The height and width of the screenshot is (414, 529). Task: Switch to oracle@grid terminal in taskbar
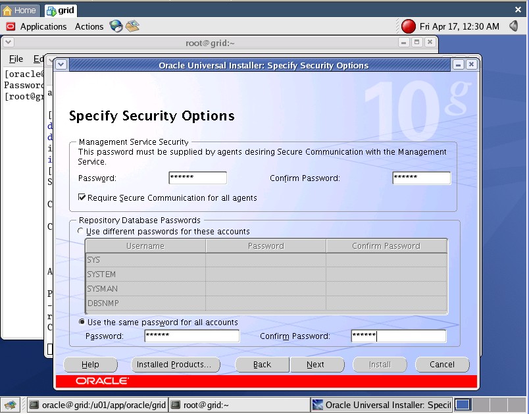(x=97, y=405)
